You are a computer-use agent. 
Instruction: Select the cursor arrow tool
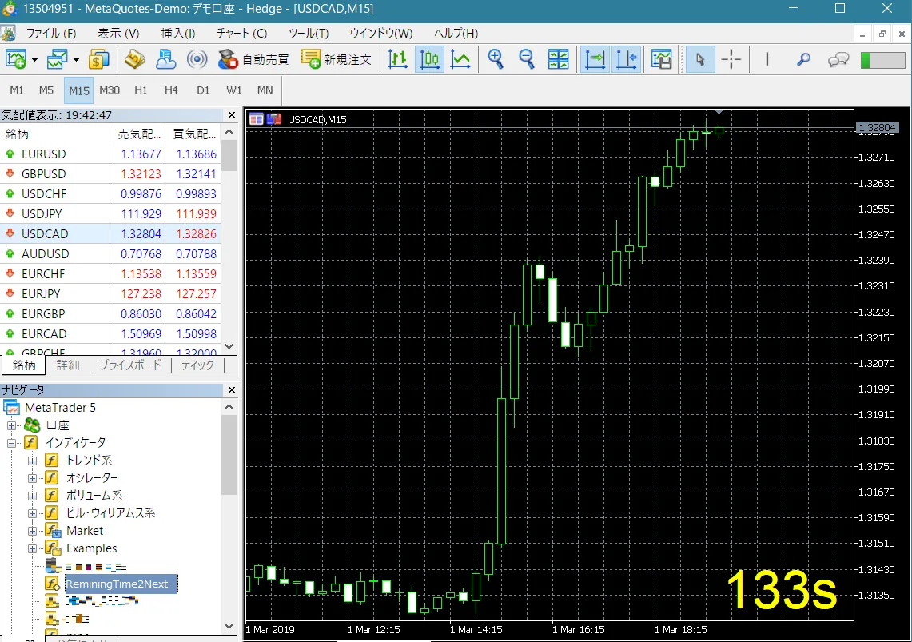[699, 59]
